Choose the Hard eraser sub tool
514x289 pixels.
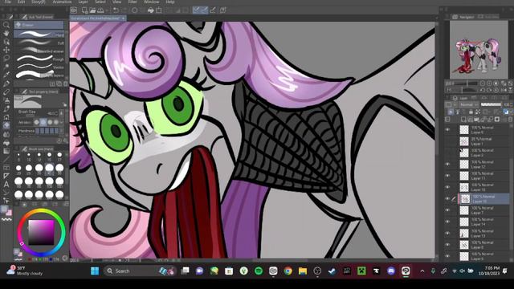[x=39, y=35]
